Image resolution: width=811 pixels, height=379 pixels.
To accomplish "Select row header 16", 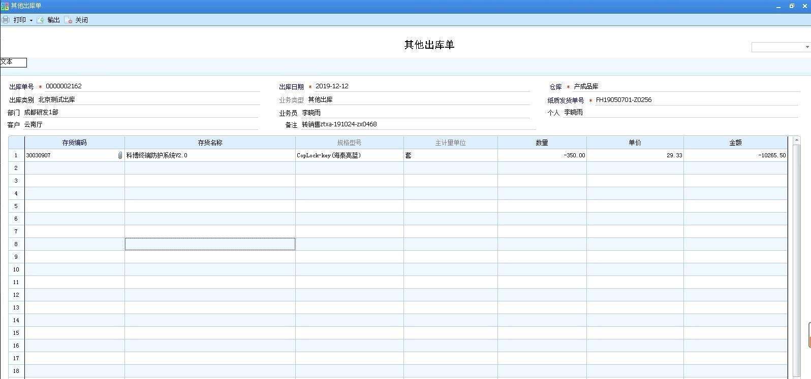I will tap(16, 346).
